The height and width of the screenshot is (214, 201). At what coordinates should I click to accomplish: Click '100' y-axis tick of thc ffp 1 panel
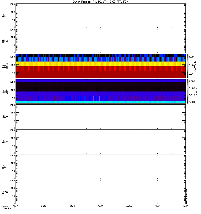click(13, 163)
